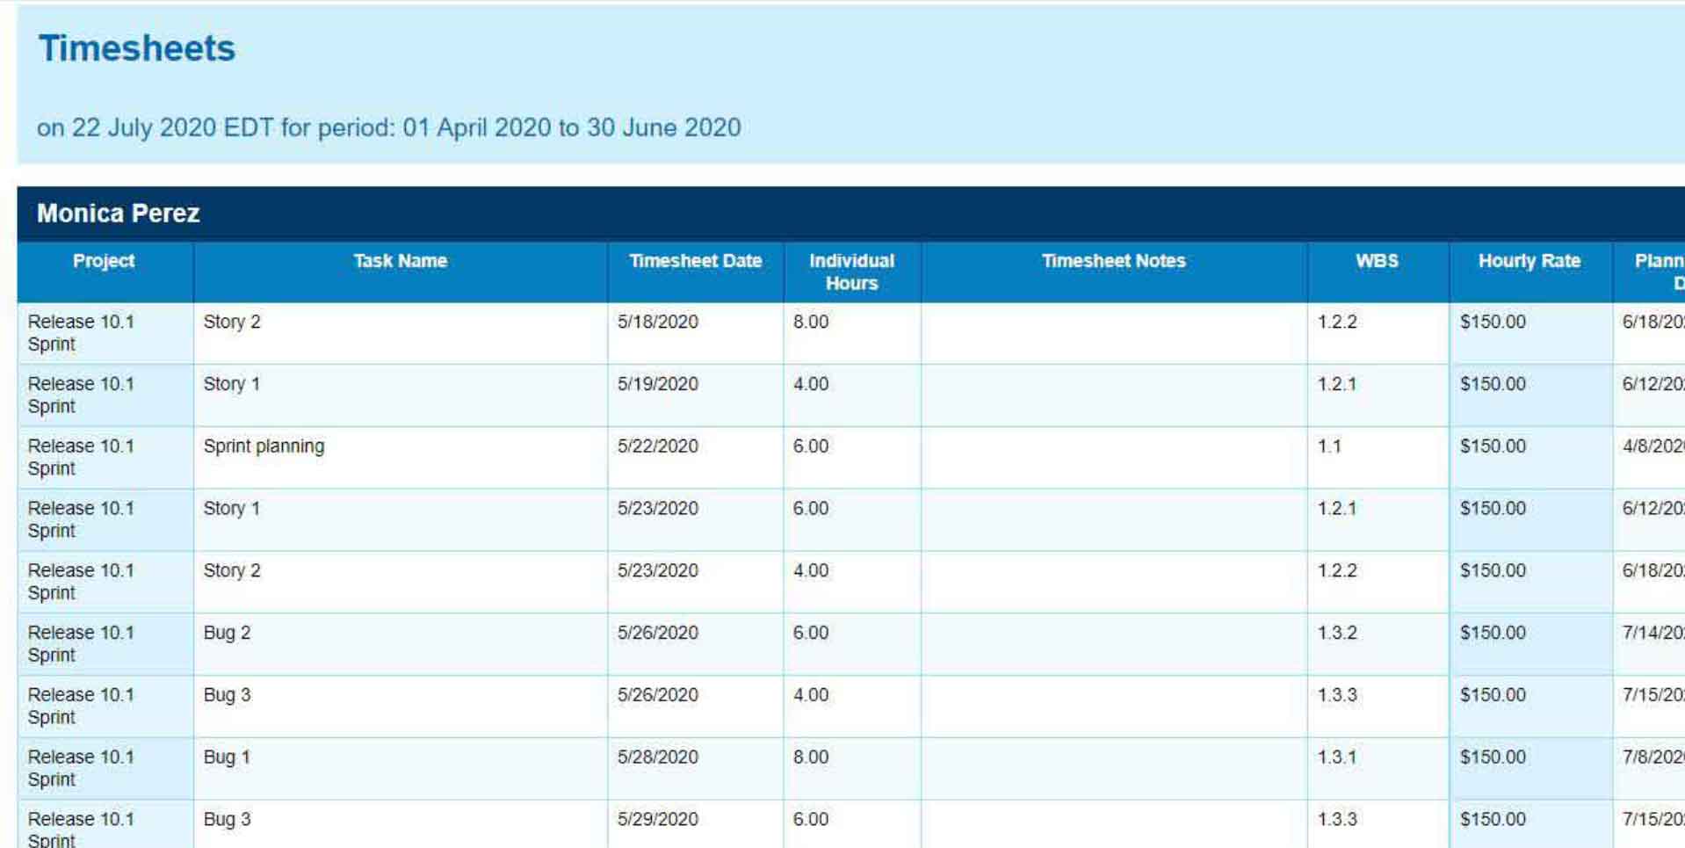Click WBS value 1.2.2 in the 5/18/2020 row
This screenshot has height=848, width=1685.
click(x=1337, y=322)
